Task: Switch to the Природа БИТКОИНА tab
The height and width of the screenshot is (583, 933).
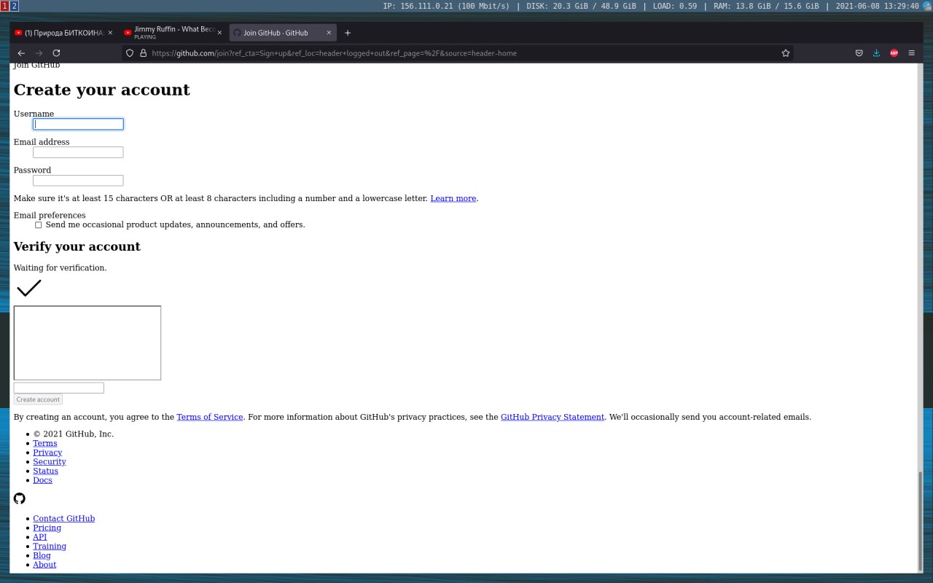Action: [63, 33]
